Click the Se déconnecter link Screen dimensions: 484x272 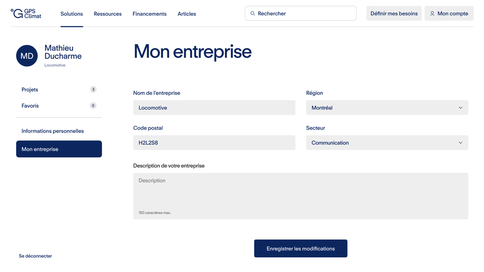coord(36,256)
